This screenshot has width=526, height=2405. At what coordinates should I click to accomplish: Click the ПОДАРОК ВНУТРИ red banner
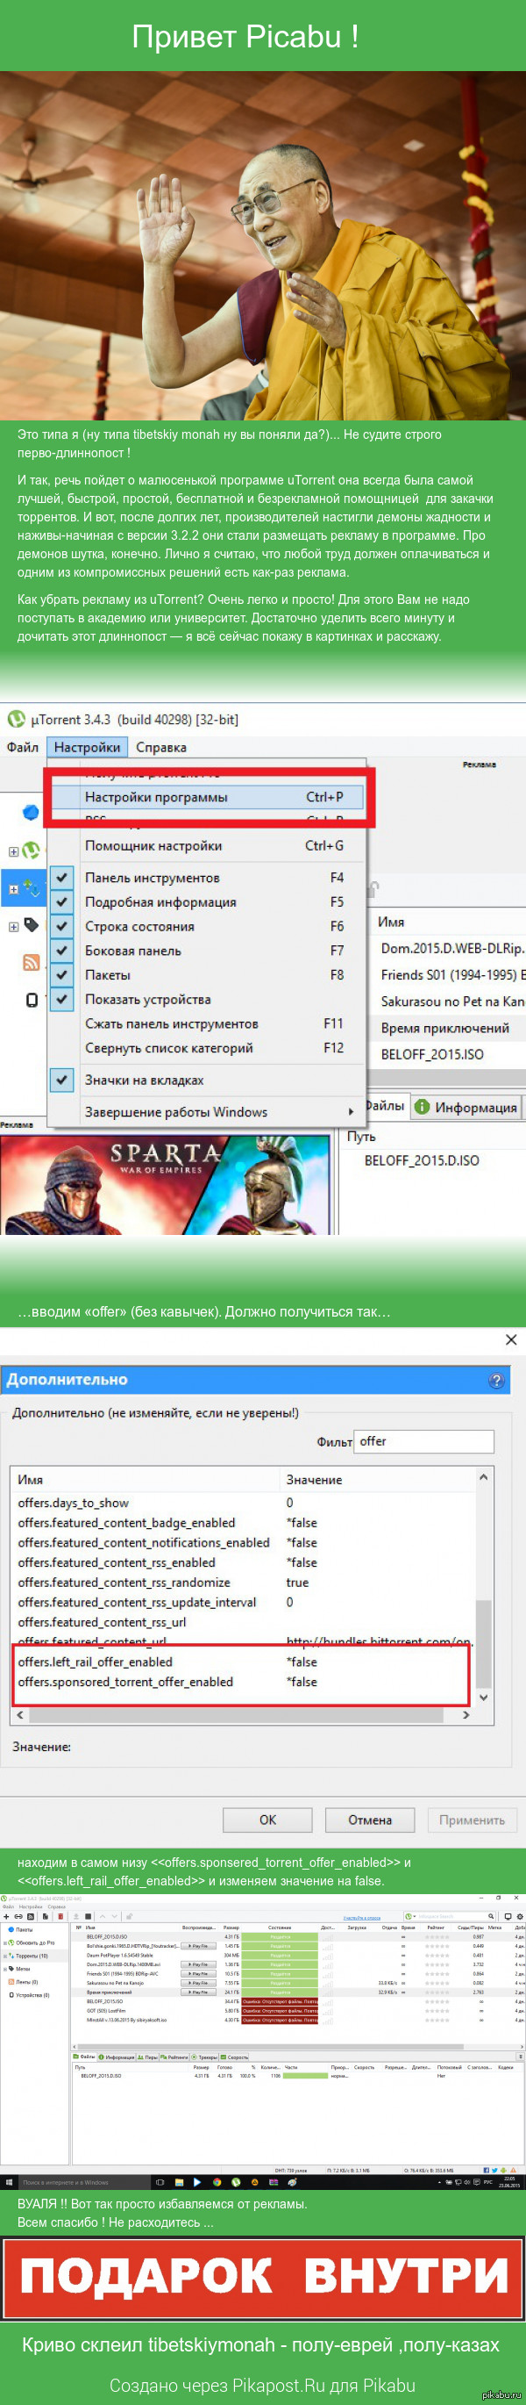263,2279
